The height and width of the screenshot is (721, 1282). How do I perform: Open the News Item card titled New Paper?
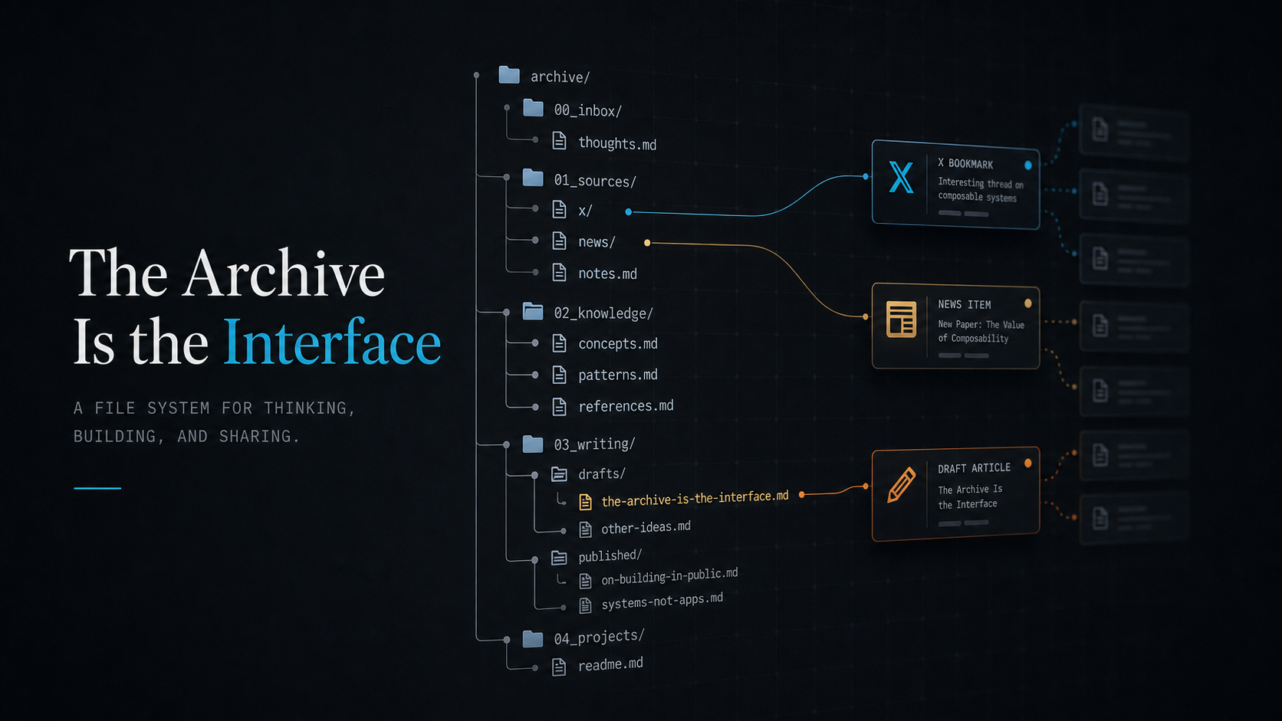coord(956,326)
